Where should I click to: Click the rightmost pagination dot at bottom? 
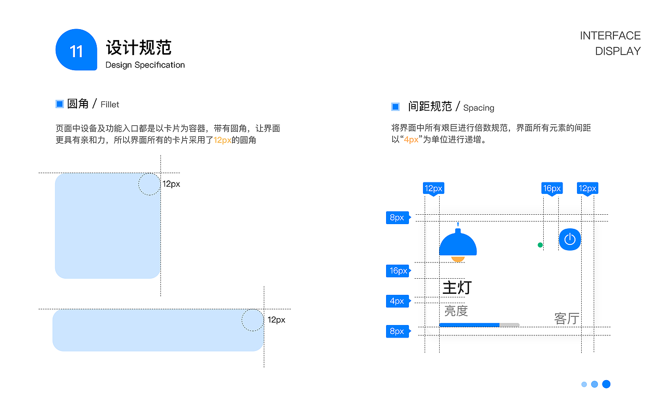tap(606, 384)
